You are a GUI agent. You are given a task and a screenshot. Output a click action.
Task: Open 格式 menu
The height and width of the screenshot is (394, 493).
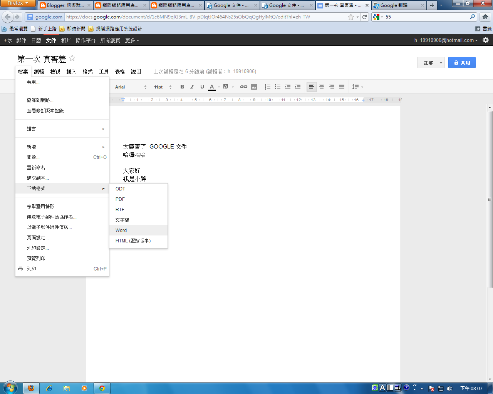coord(87,72)
